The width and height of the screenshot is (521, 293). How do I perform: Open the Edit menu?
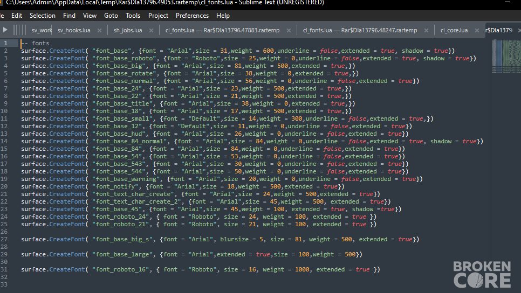(x=17, y=16)
